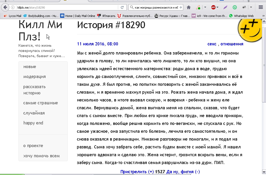Click the fly-shaped extension icon

pyautogui.click(x=244, y=7)
